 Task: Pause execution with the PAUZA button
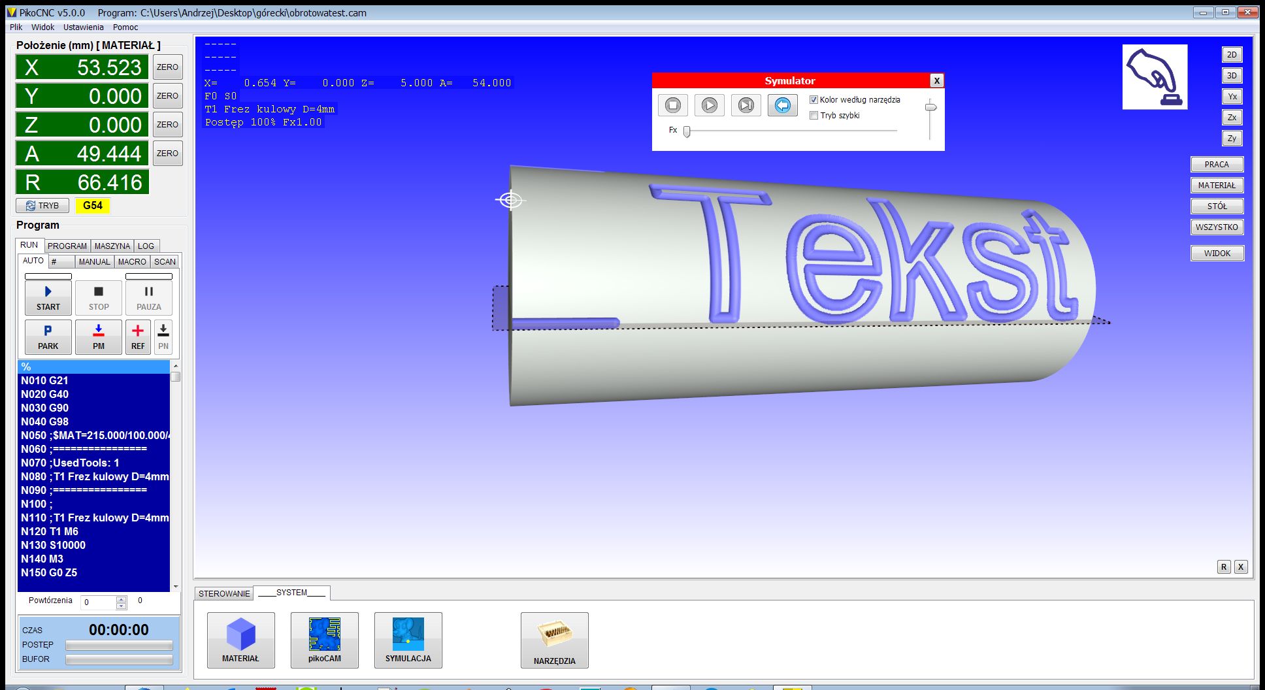point(149,298)
